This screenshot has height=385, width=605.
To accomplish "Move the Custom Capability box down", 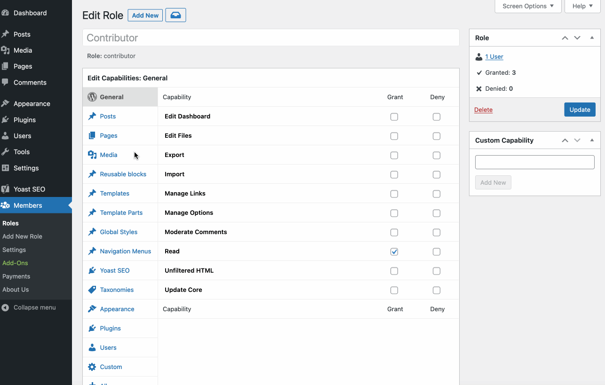I will [x=577, y=140].
